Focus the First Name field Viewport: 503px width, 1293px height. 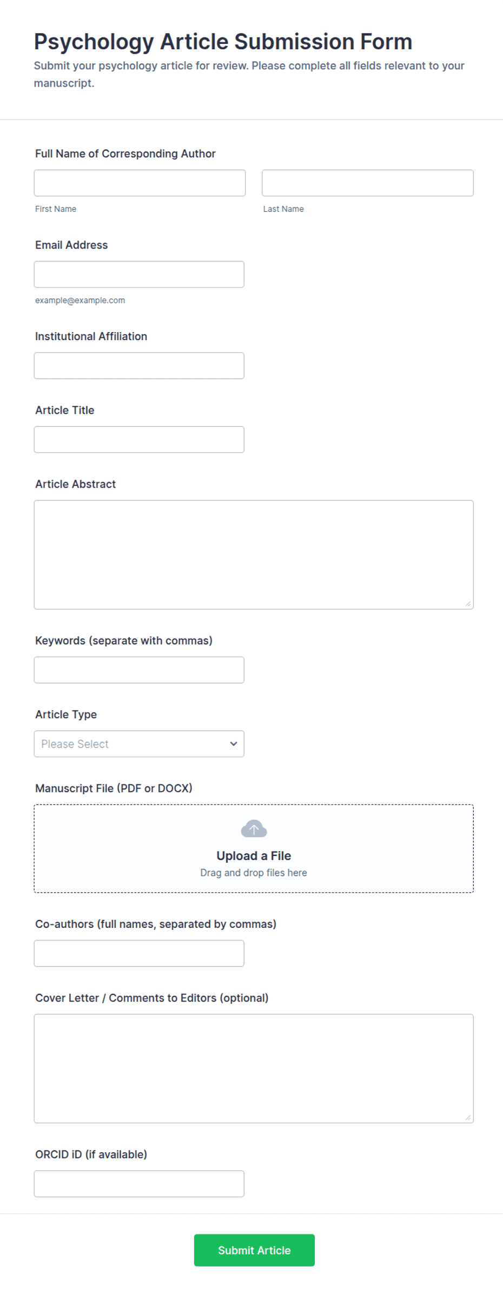pyautogui.click(x=140, y=183)
